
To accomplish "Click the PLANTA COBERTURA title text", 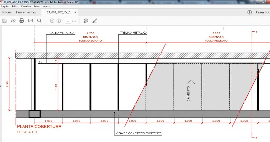I will click(39, 126).
